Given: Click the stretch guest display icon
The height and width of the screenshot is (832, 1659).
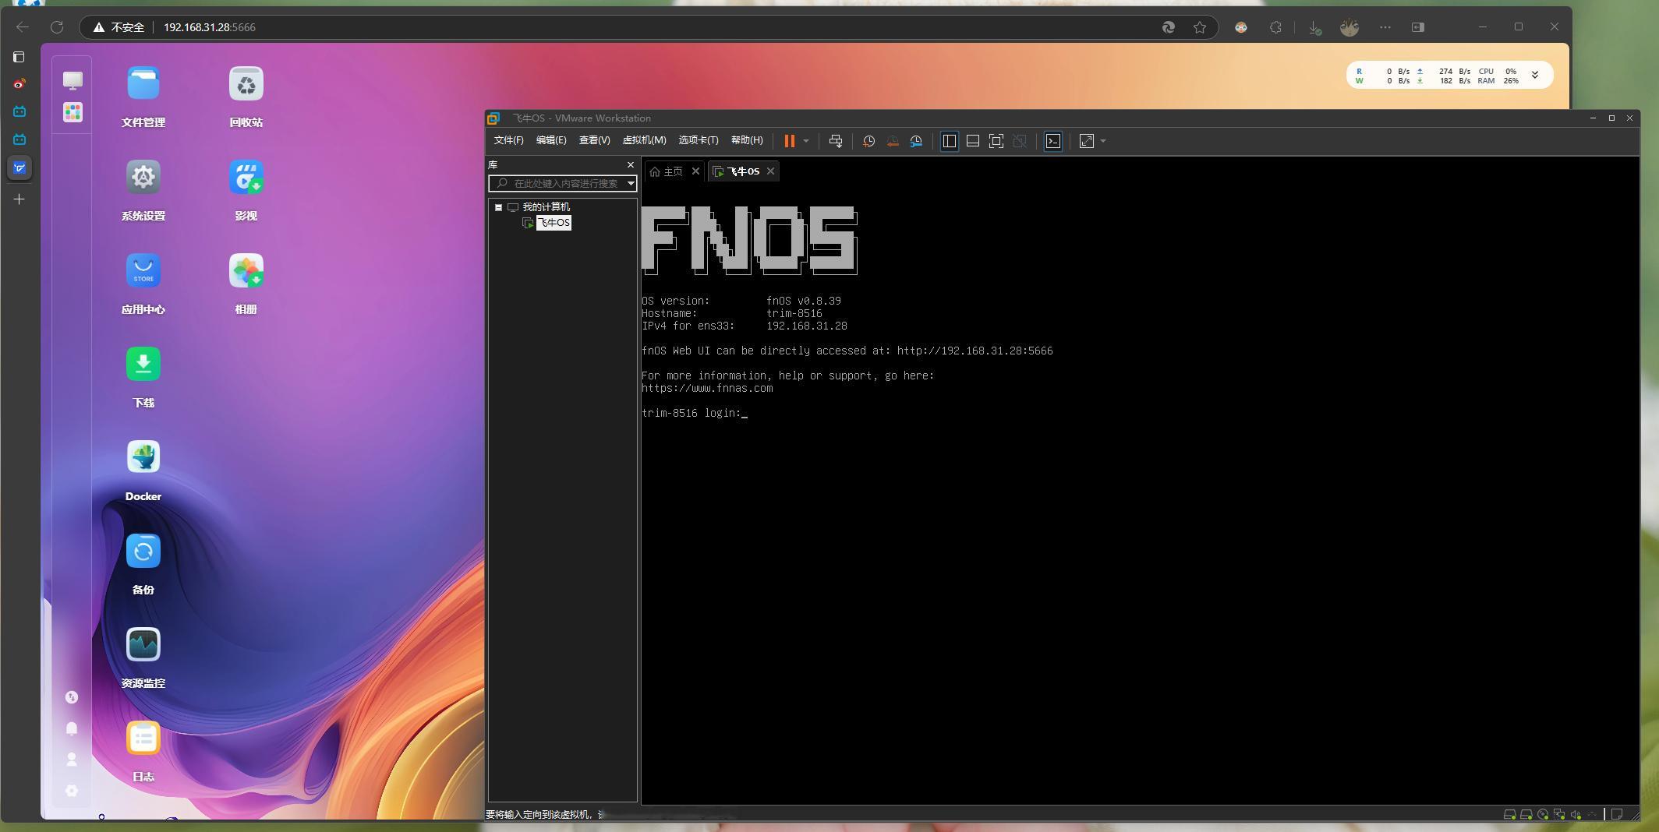Looking at the screenshot, I should [x=1087, y=141].
